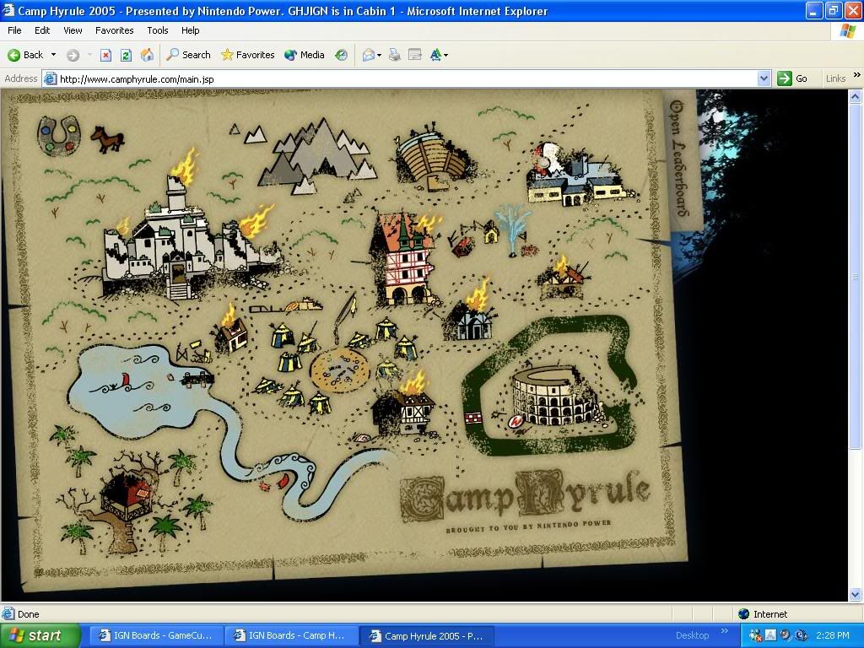
Task: Open the round colosseum arena on the map
Action: point(558,397)
